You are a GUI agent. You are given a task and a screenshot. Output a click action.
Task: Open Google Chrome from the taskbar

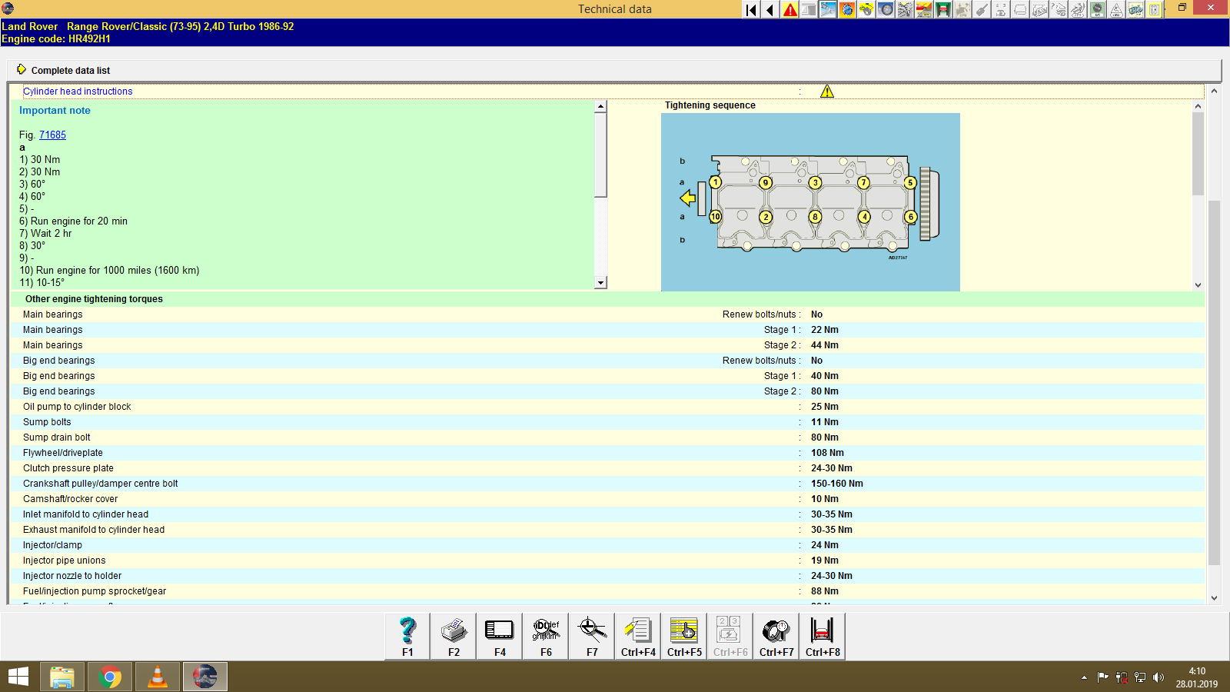[x=109, y=677]
